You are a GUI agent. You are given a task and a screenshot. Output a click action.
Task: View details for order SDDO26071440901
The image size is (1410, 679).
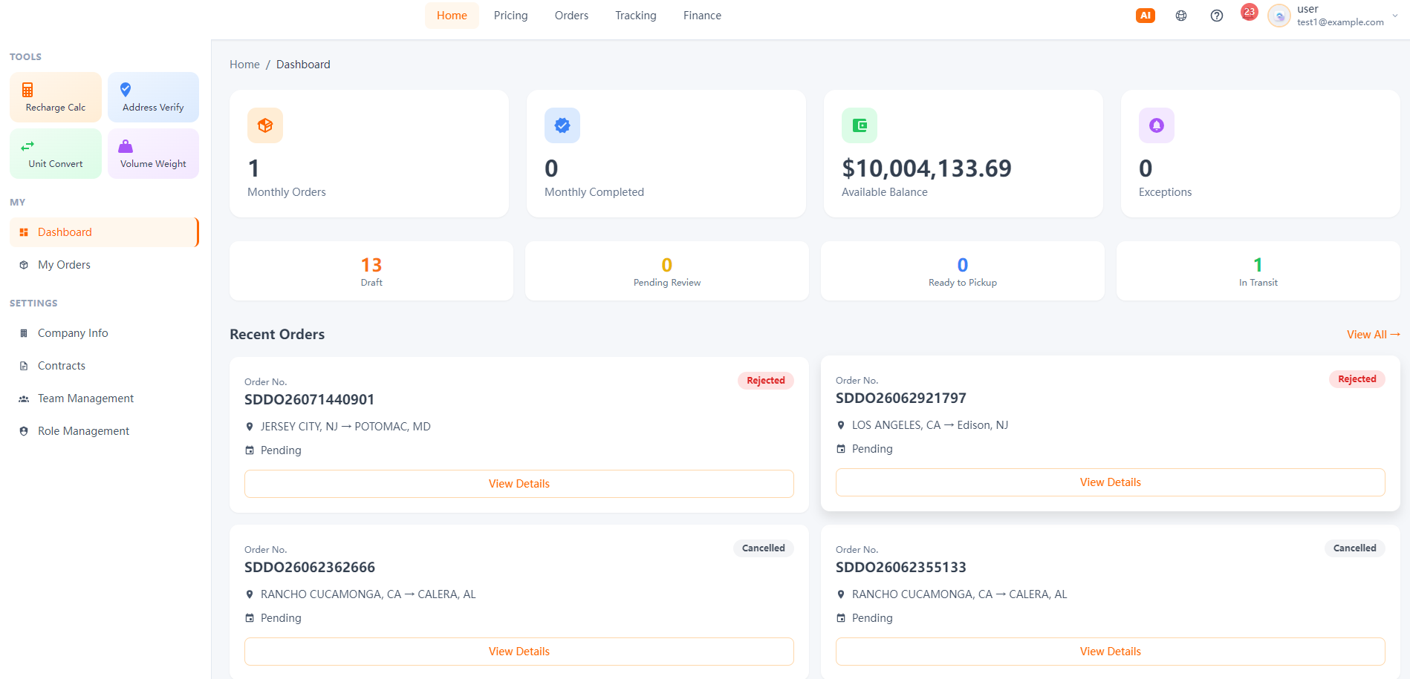click(519, 484)
